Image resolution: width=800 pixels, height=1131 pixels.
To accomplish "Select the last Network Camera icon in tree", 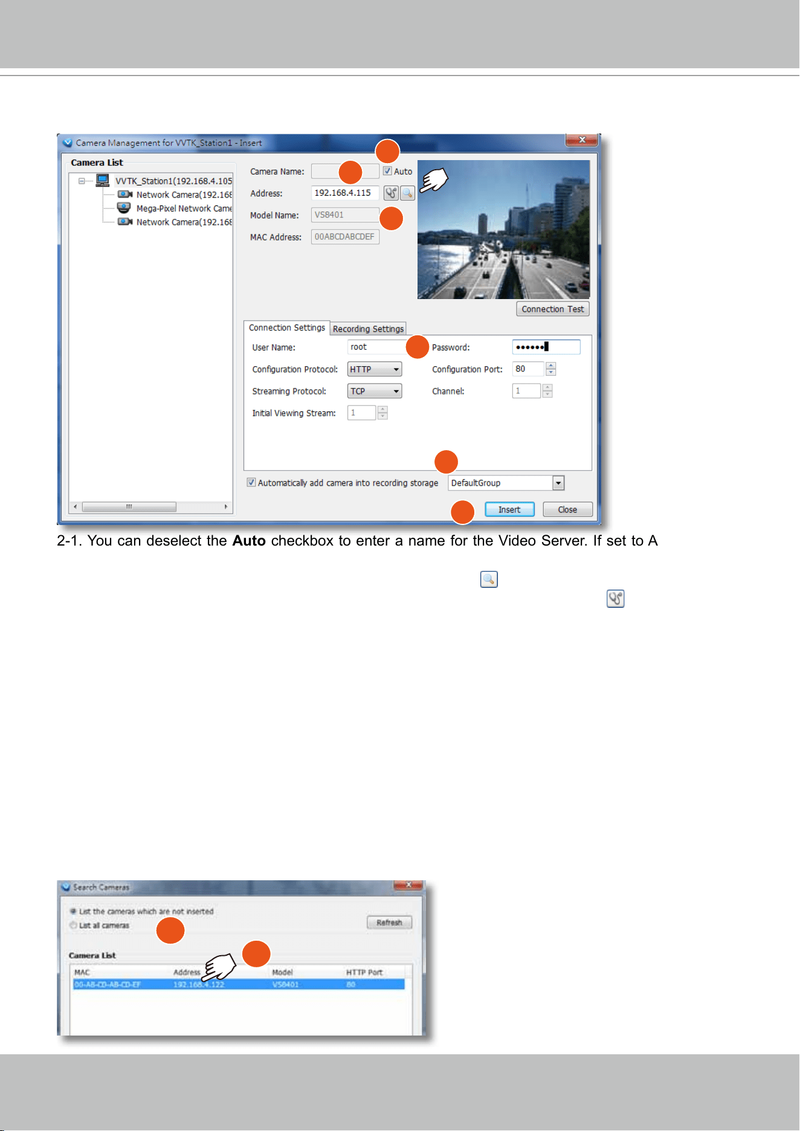I will 125,222.
